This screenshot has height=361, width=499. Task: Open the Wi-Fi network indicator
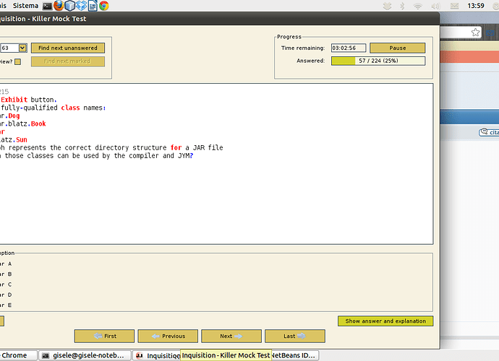(417, 6)
